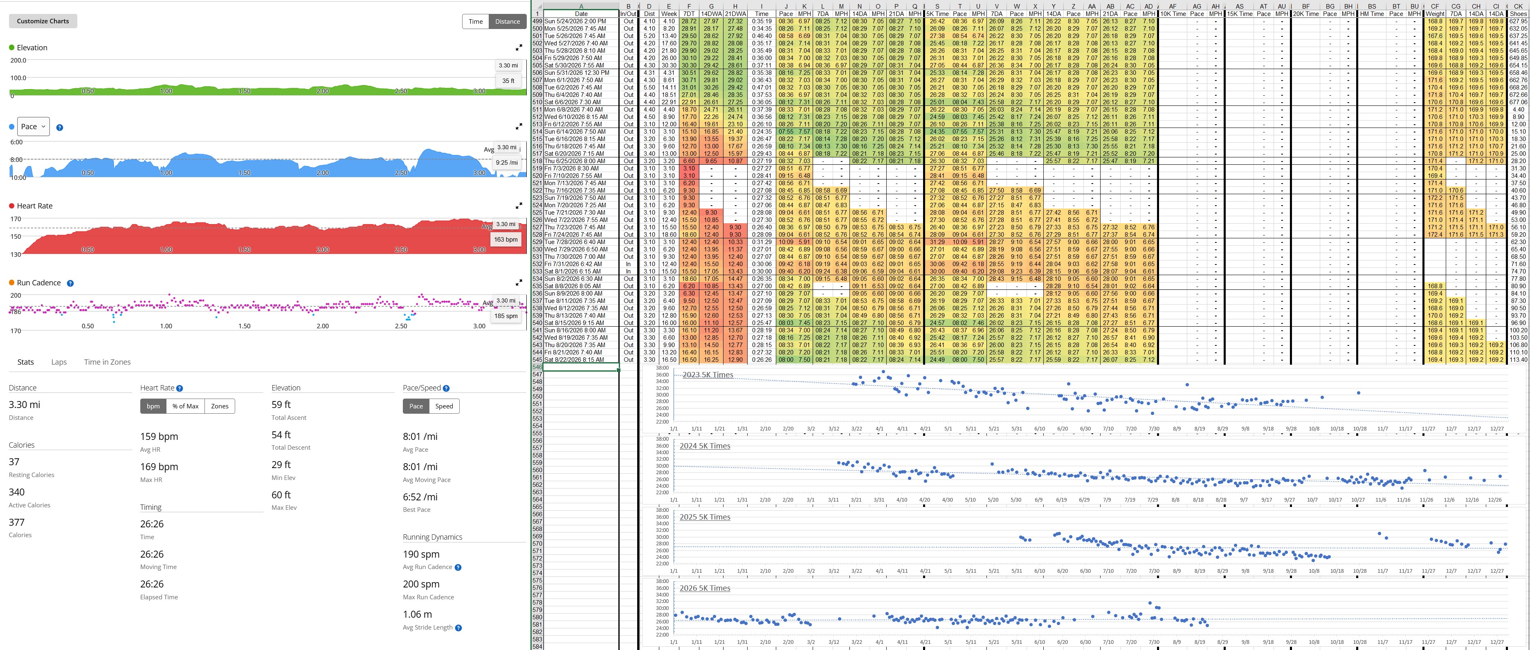This screenshot has height=650, width=1530.
Task: Open help icon beside Avg Stride Length
Action: pyautogui.click(x=458, y=628)
